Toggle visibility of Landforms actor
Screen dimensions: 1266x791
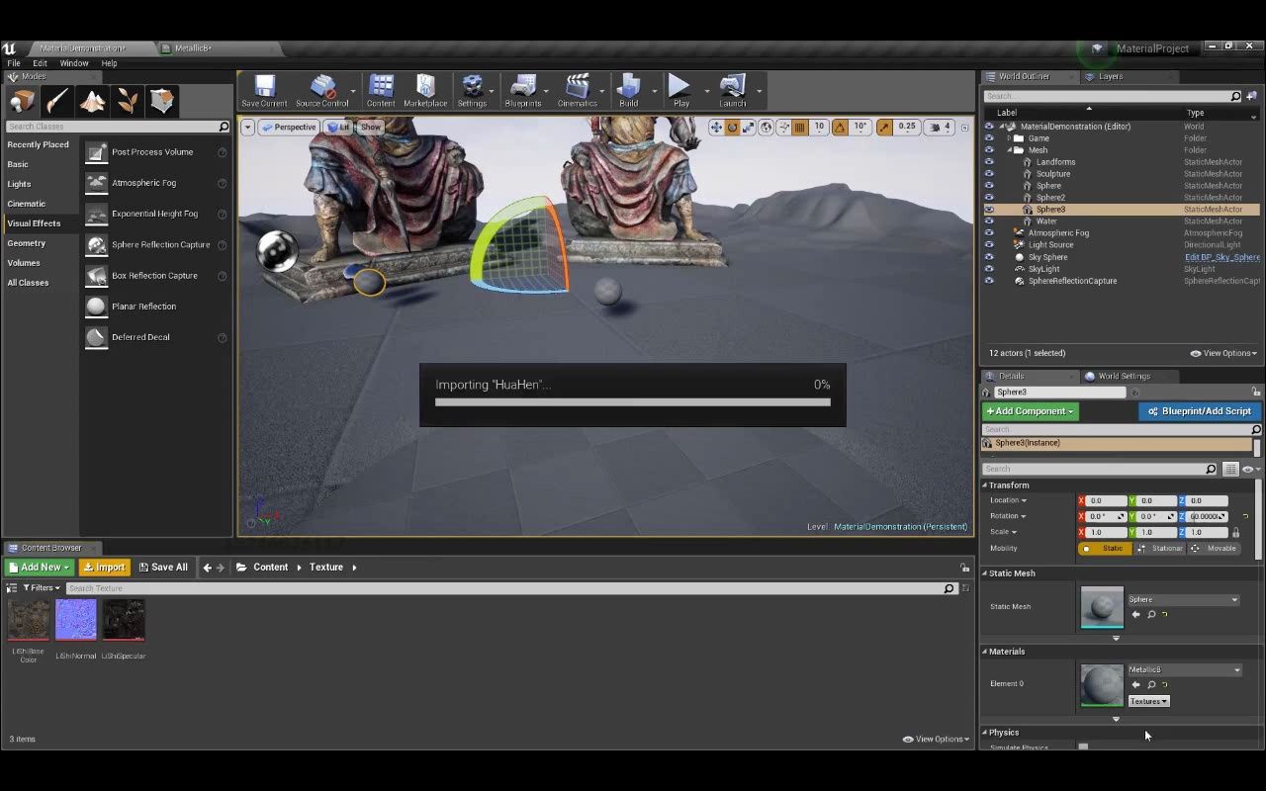coord(989,162)
